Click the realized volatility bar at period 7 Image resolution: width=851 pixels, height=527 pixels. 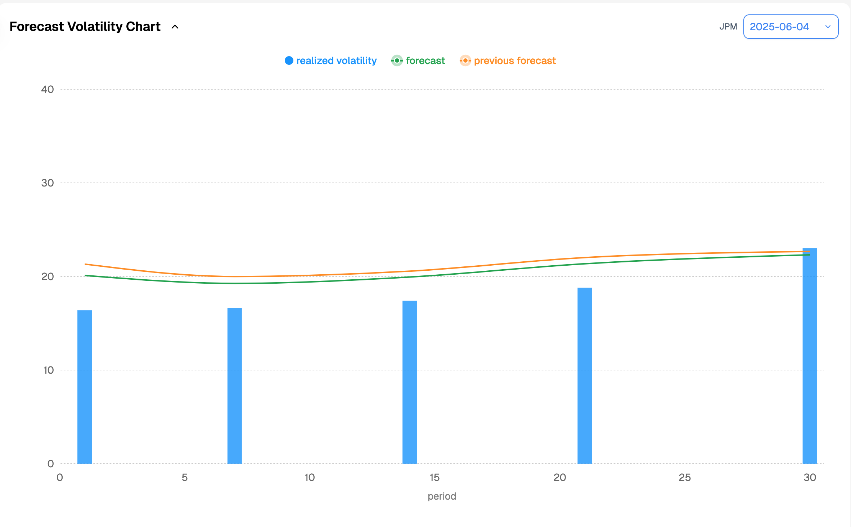(x=234, y=385)
